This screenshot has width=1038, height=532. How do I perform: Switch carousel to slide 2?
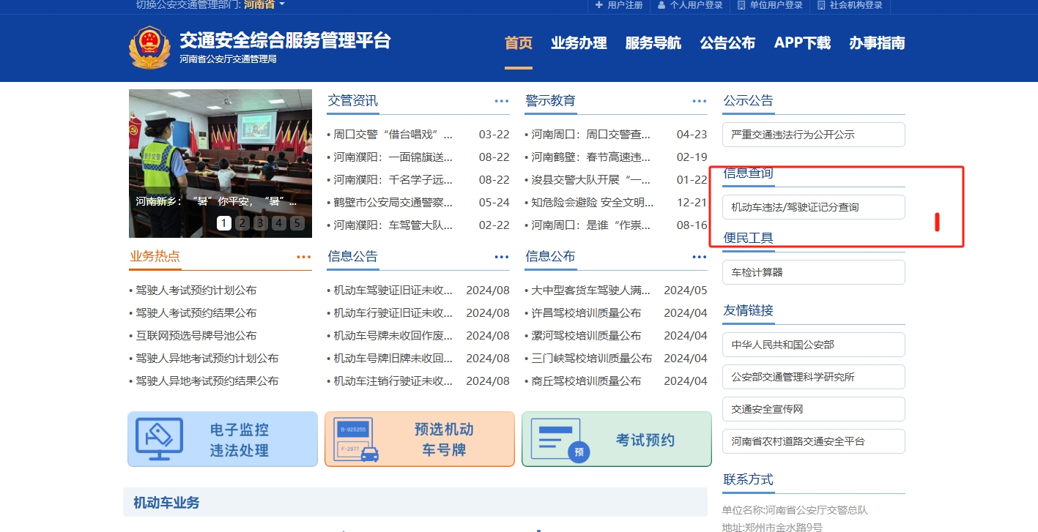(x=242, y=223)
